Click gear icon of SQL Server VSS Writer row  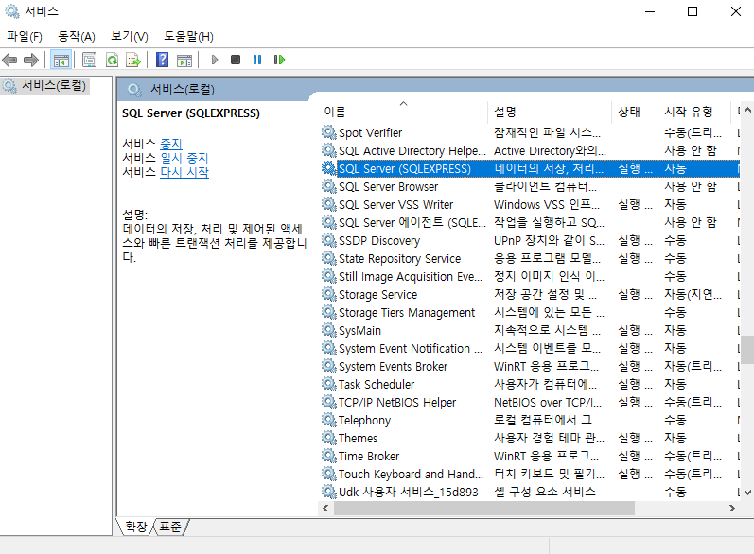(x=329, y=204)
